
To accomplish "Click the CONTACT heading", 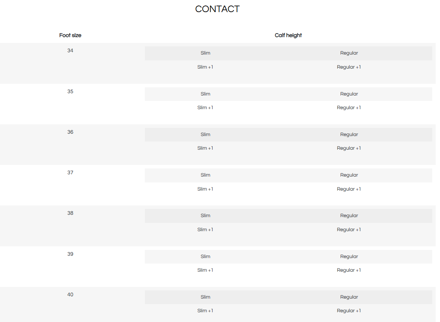I will click(x=217, y=9).
